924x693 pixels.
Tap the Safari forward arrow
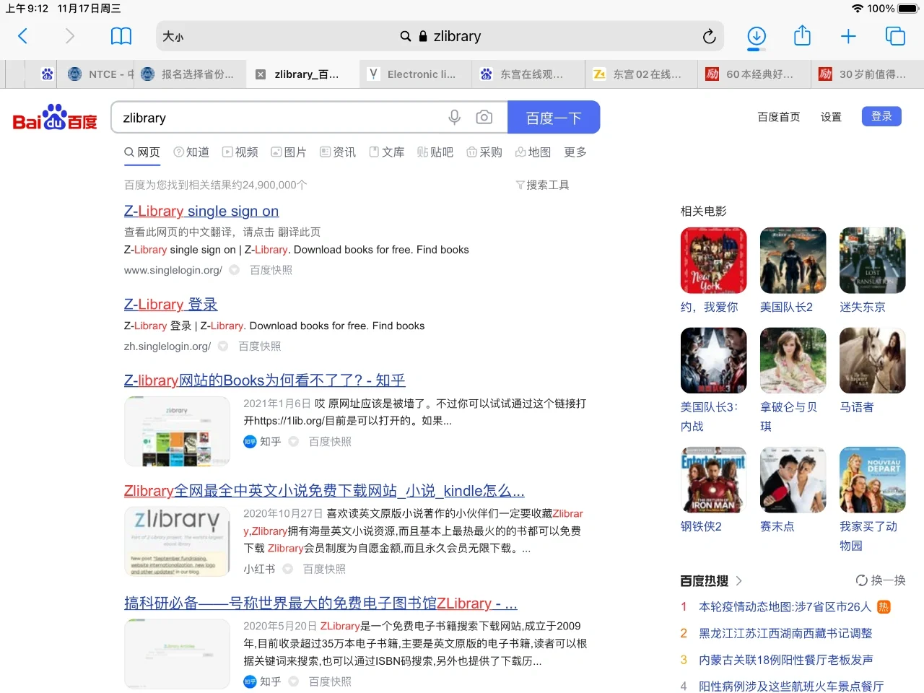(x=69, y=36)
